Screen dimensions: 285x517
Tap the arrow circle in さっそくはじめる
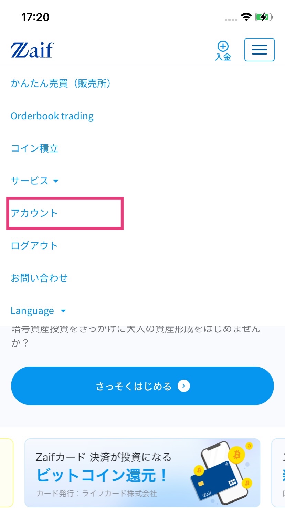184,386
